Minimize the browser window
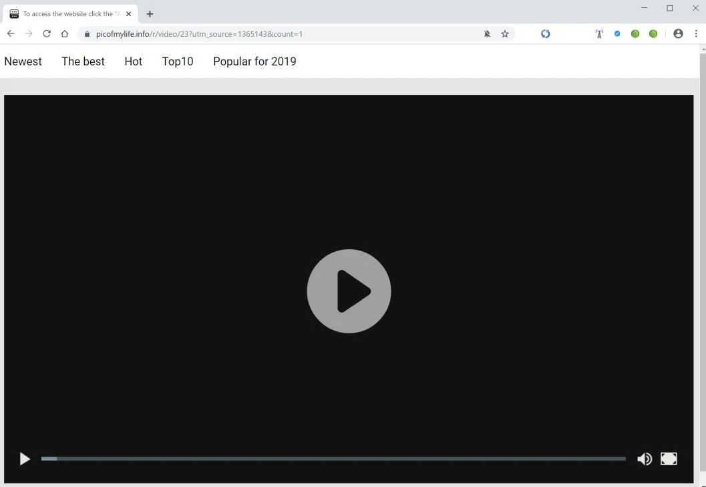The image size is (706, 487). pyautogui.click(x=645, y=8)
